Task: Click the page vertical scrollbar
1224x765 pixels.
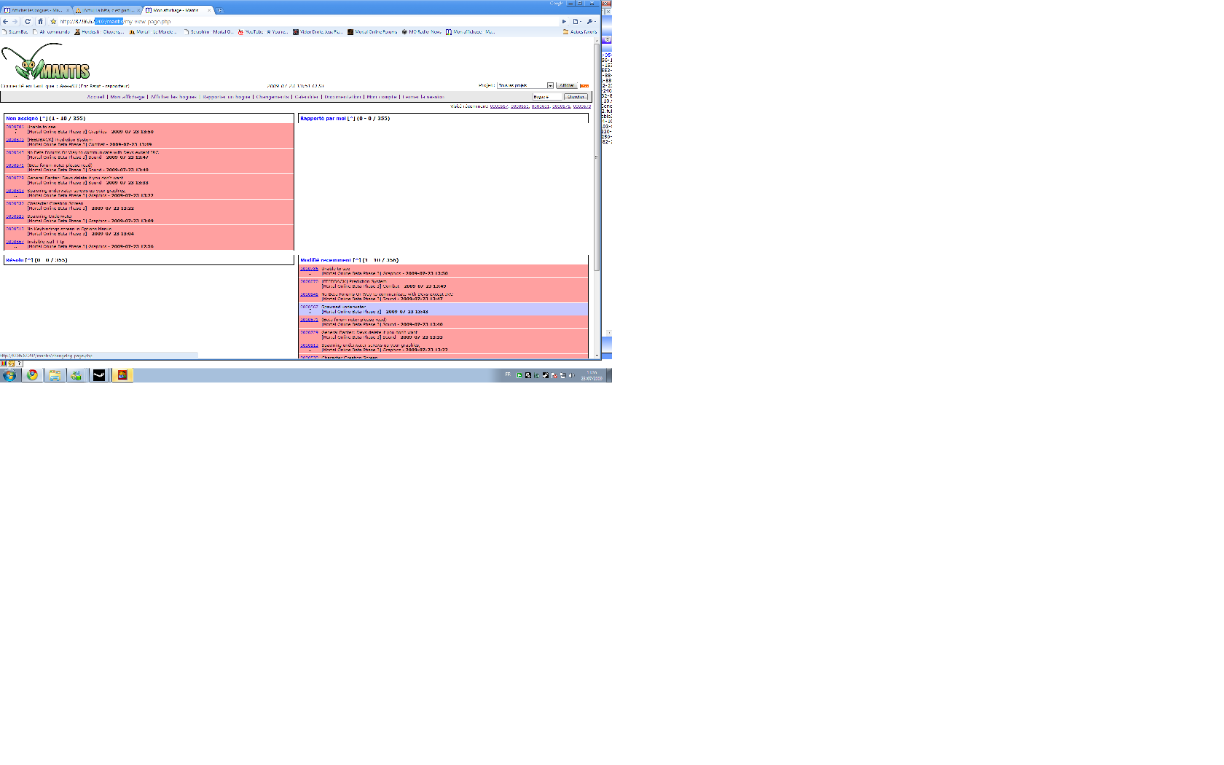Action: pyautogui.click(x=597, y=182)
